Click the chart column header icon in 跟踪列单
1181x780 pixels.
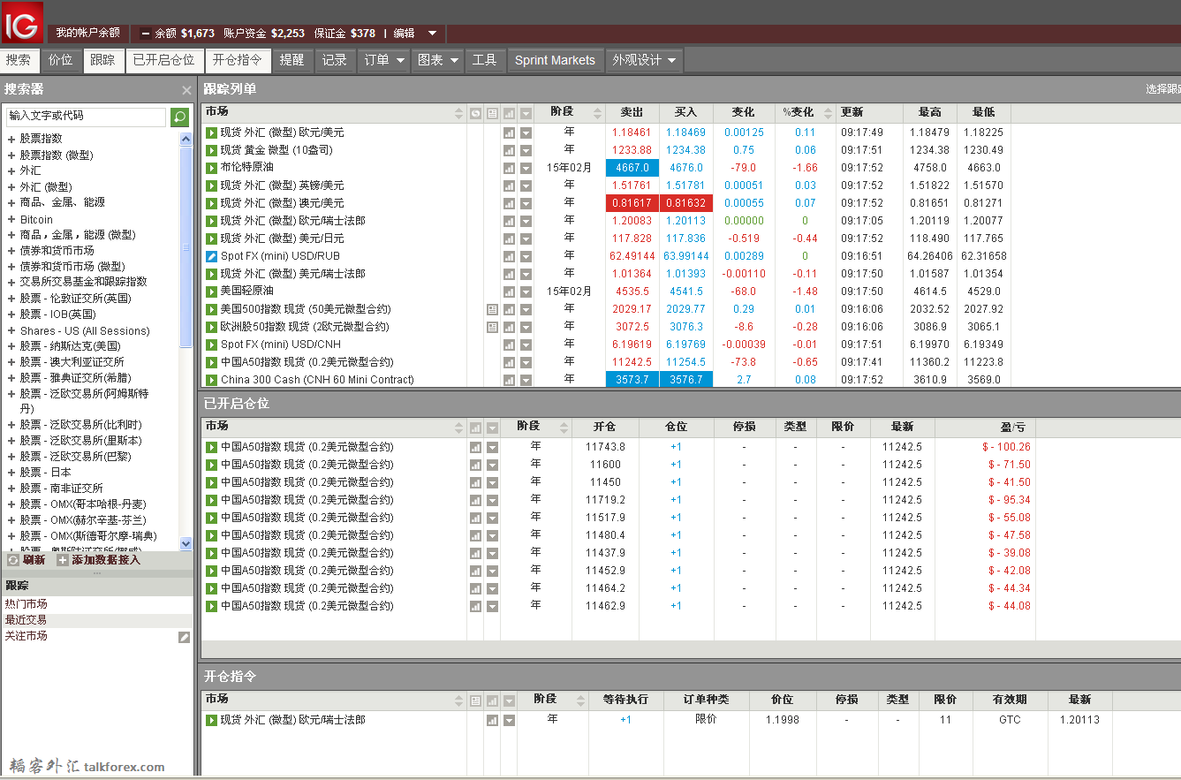point(509,113)
